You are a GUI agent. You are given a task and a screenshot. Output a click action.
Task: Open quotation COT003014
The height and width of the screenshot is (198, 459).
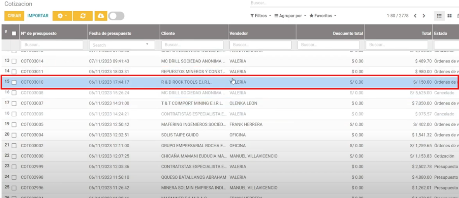[32, 61]
